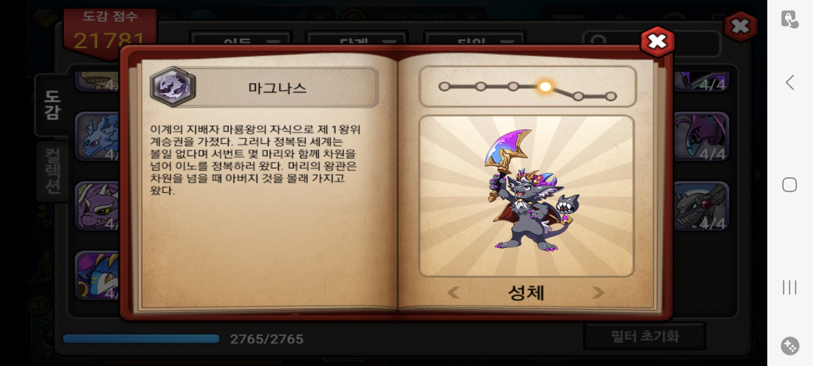Close the encyclopedia window behind the popup

coord(740,26)
